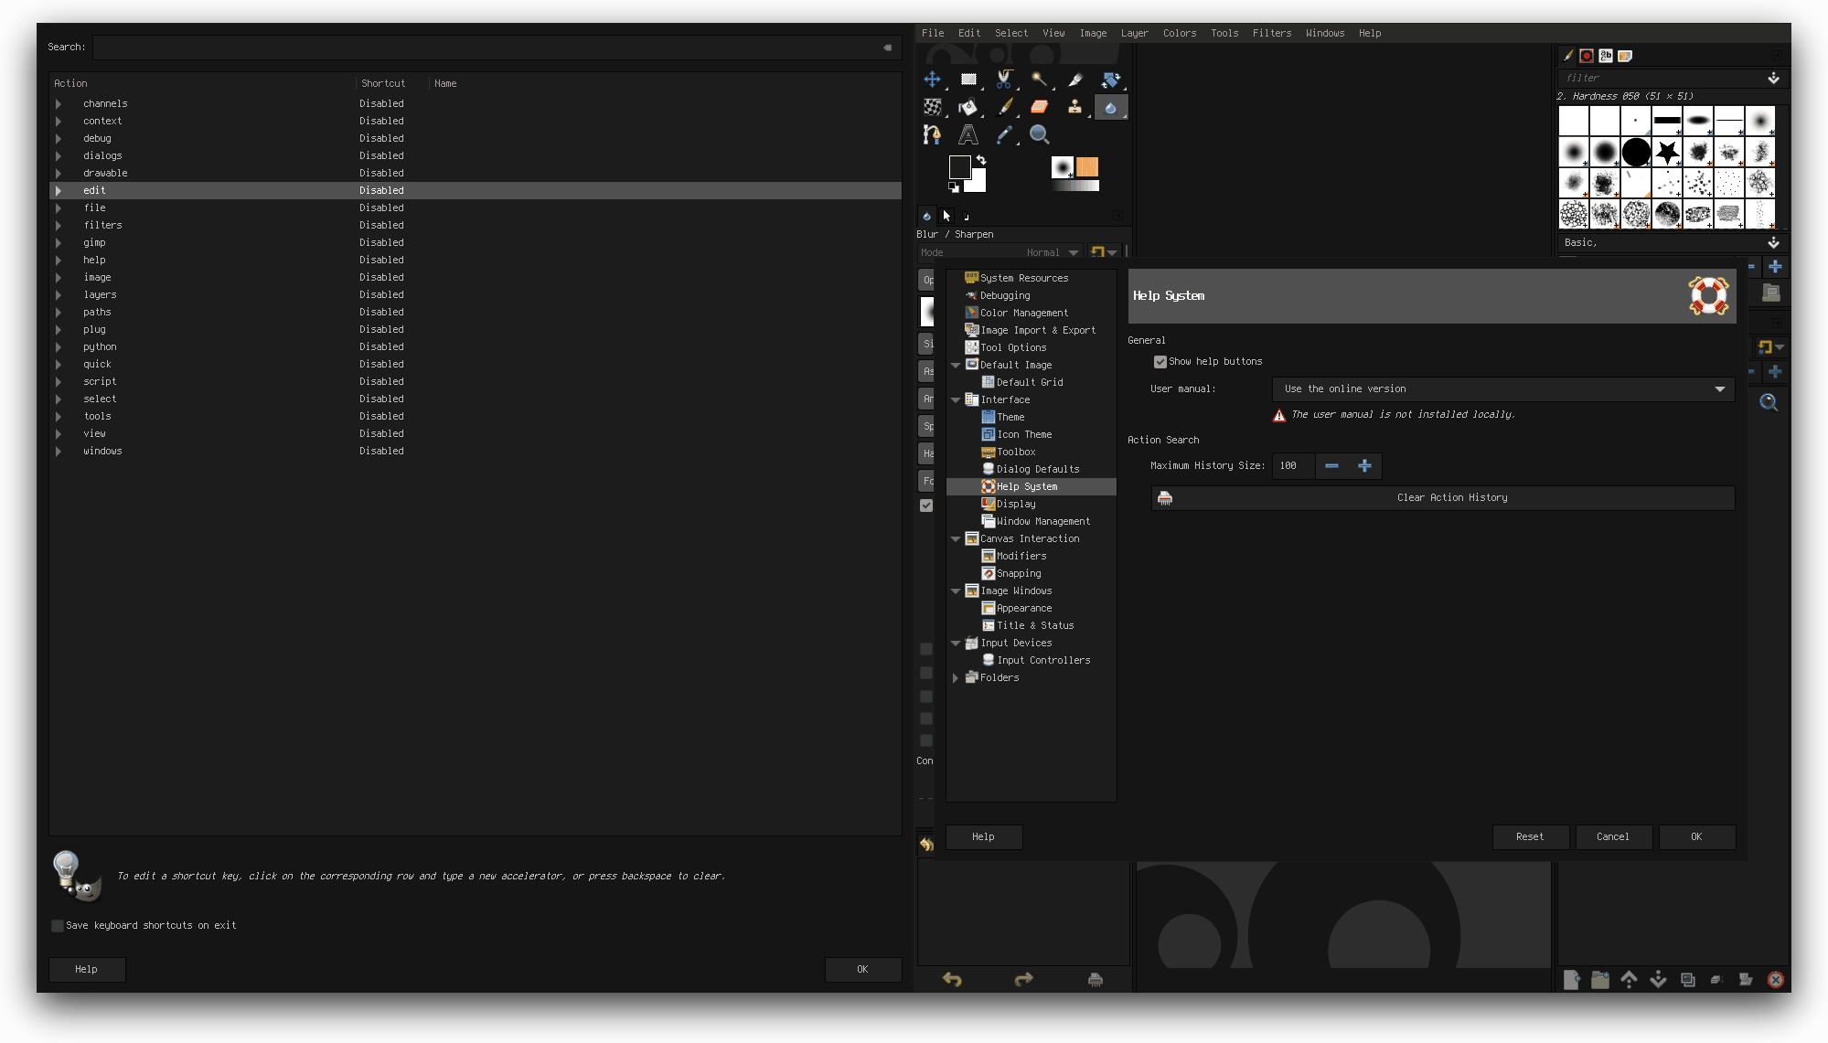Select the Text tool

(x=968, y=134)
